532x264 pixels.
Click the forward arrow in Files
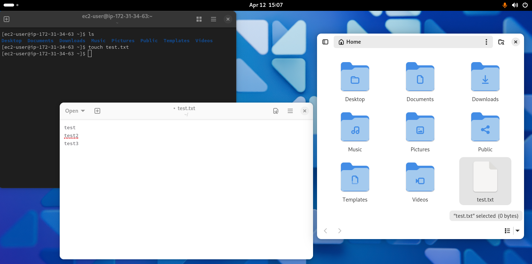click(339, 230)
